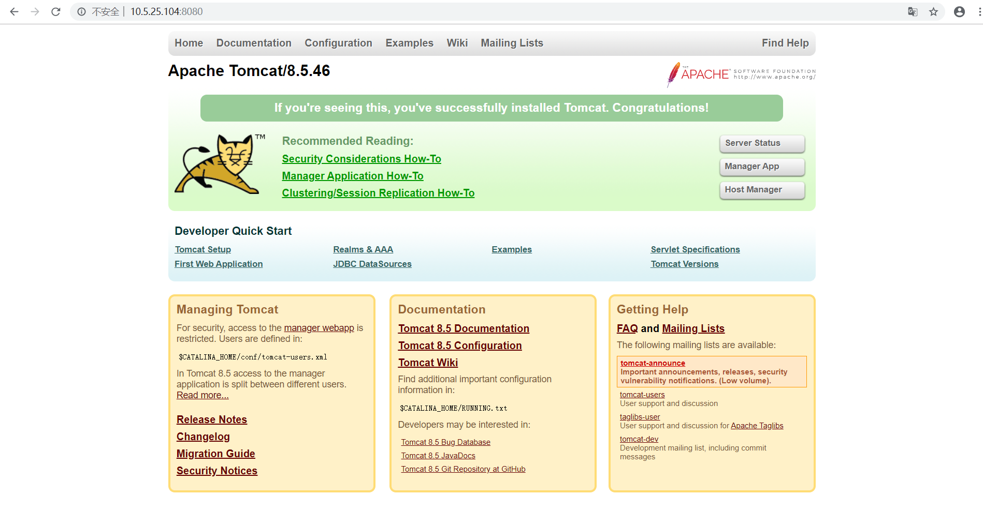Open Mailing Lists in the top navigation
This screenshot has height=510, width=983.
pos(512,43)
